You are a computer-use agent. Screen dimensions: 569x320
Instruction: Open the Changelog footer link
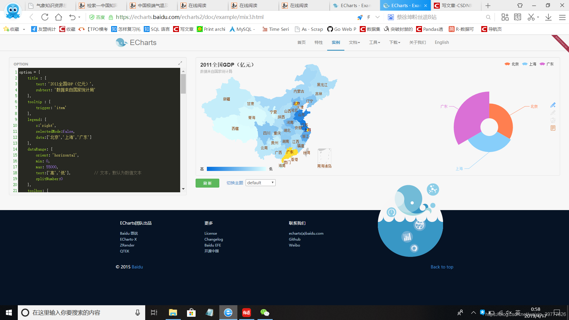point(214,239)
